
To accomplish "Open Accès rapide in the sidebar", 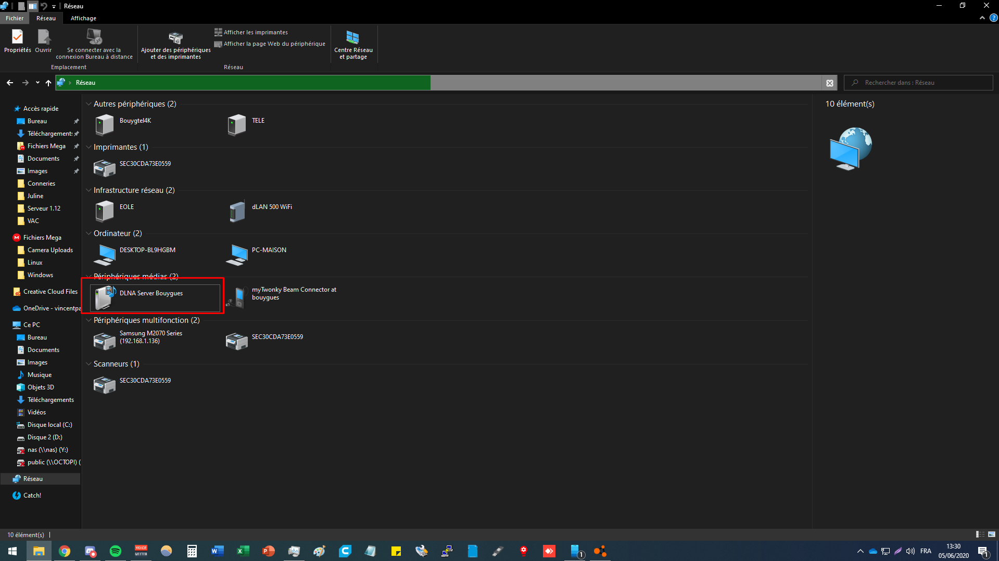I will coord(41,109).
